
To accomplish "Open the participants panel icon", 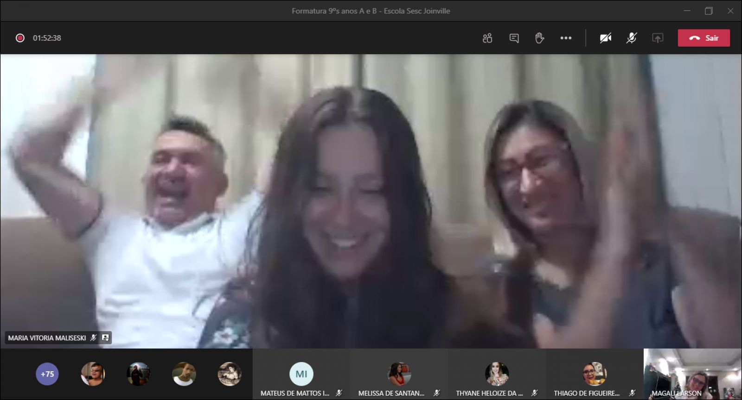I will (487, 38).
